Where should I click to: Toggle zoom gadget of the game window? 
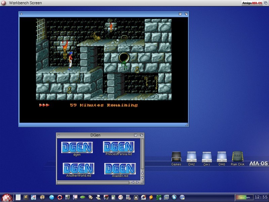click(180, 14)
